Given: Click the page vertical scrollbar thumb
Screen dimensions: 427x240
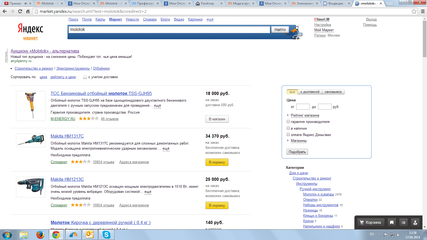Looking at the screenshot, I should 425,39.
